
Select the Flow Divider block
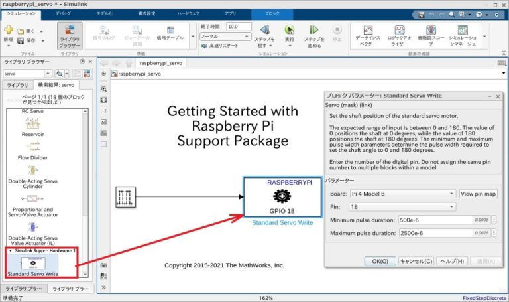32,151
